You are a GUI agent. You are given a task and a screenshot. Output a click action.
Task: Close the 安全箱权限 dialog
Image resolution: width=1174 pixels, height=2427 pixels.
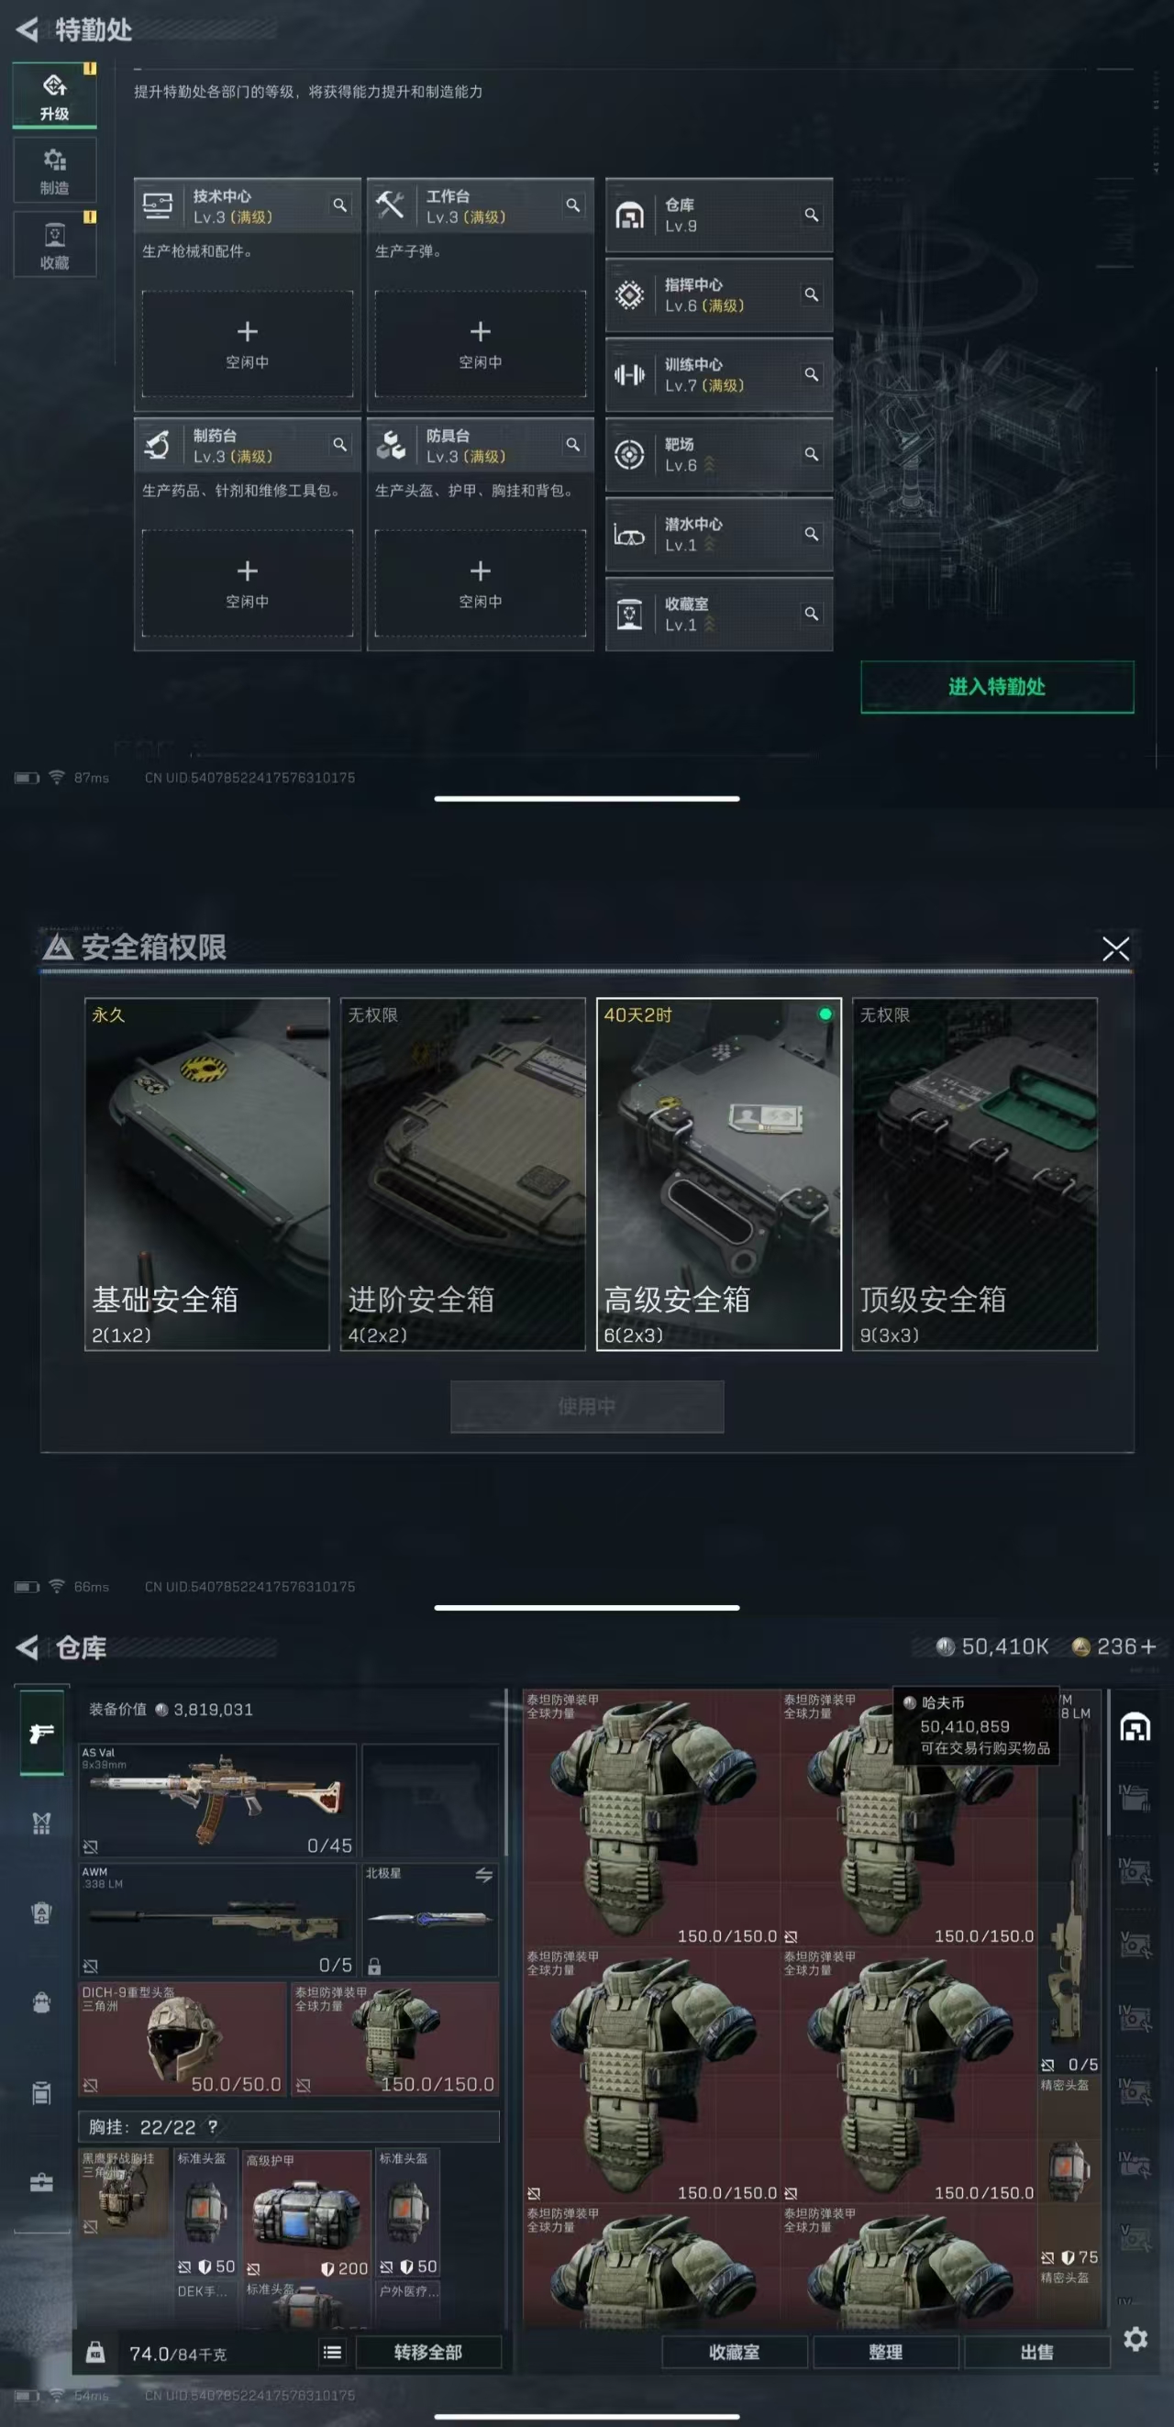point(1115,948)
